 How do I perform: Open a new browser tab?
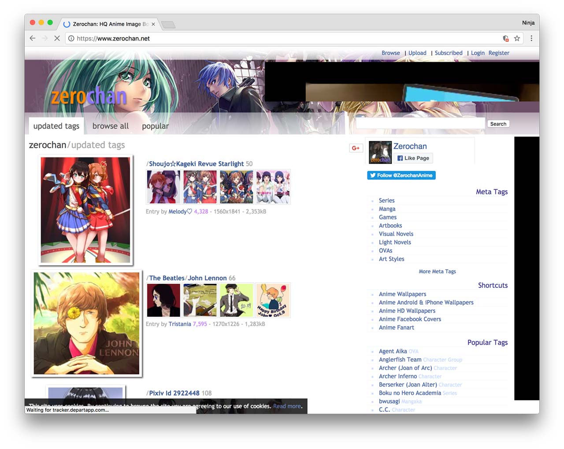coord(168,24)
